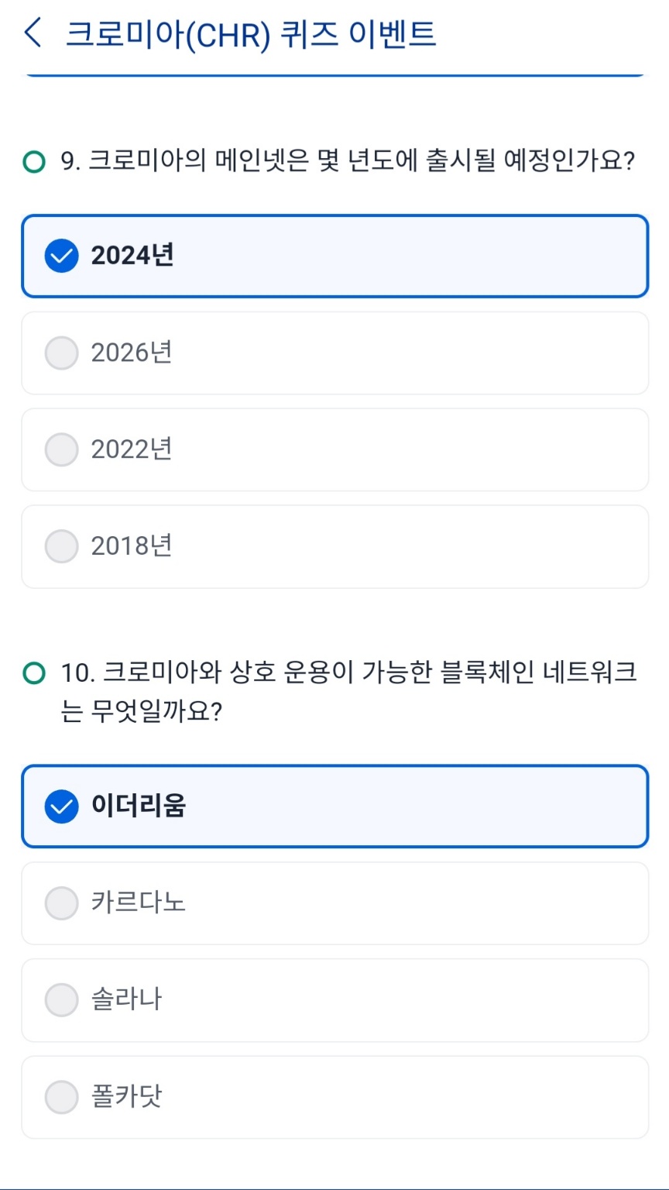Select the 2026년 radio button

[x=62, y=353]
